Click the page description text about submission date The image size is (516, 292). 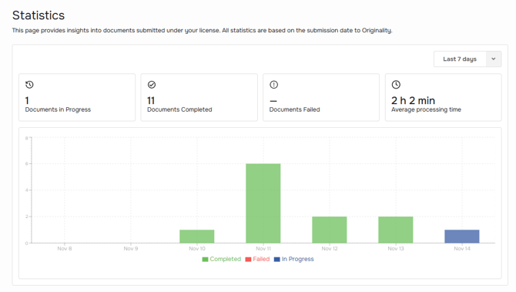tap(202, 31)
